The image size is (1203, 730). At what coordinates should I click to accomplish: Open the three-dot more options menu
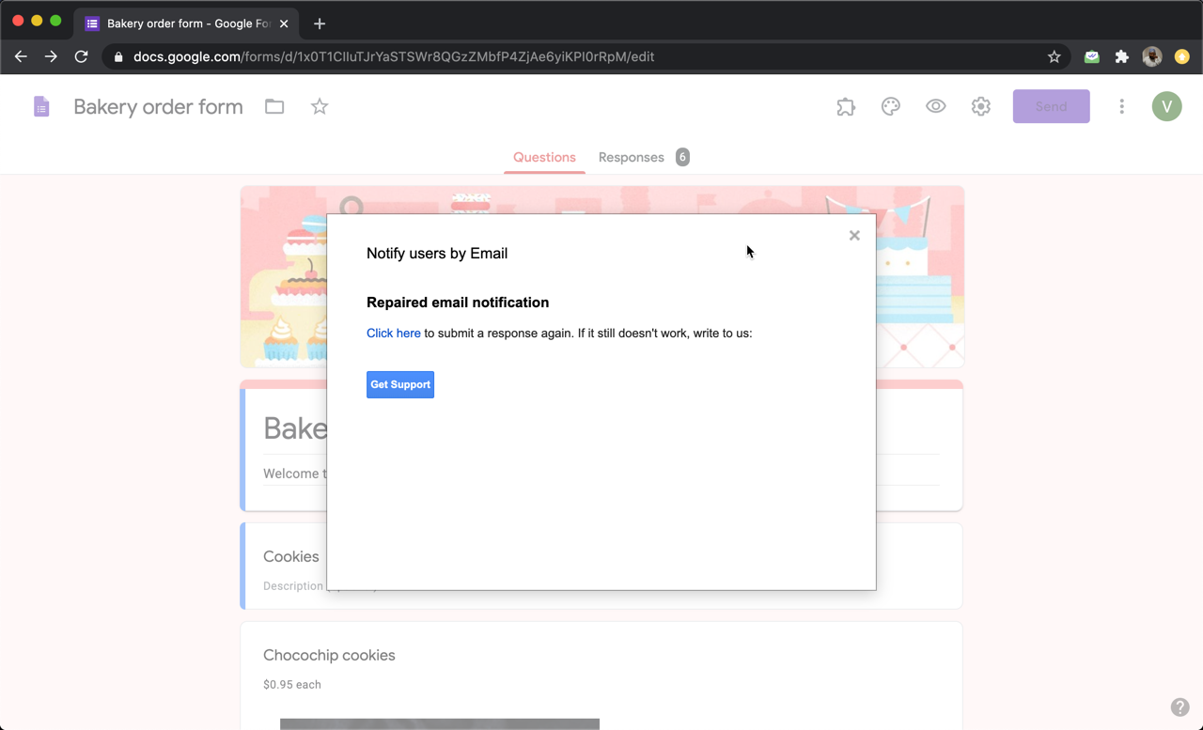1121,106
